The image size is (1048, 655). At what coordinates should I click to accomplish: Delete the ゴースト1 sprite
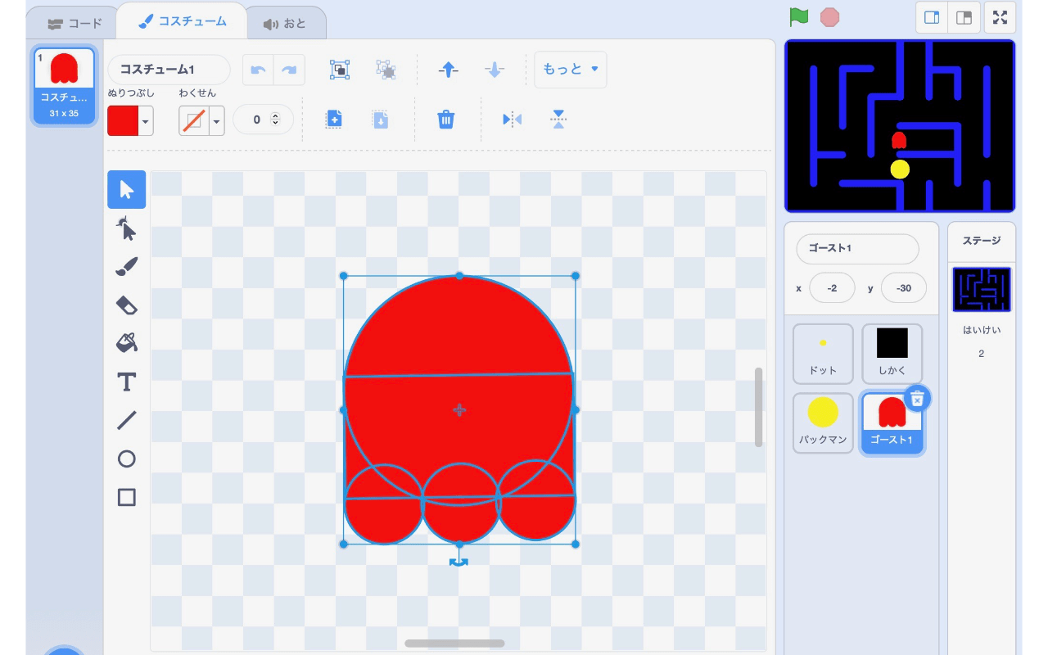click(918, 398)
